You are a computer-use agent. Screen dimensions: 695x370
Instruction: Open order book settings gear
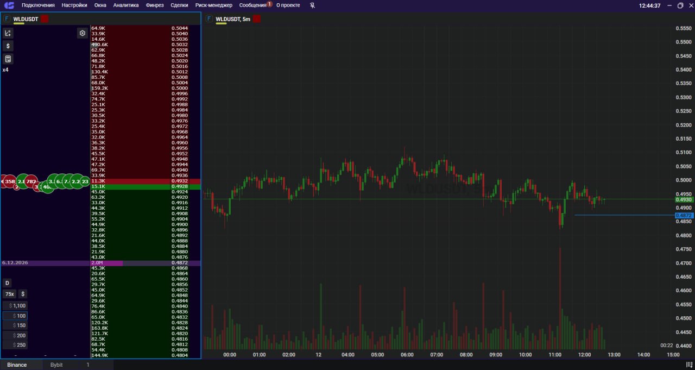83,33
